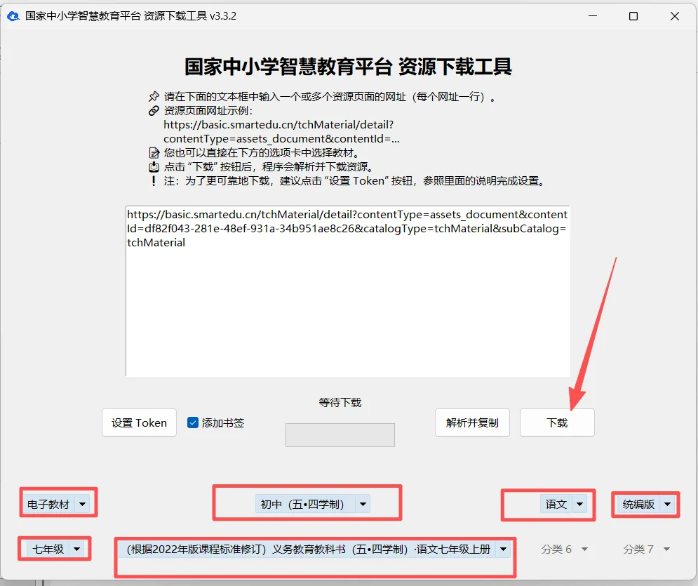Start download with the 下载 button
This screenshot has height=586, width=698.
pyautogui.click(x=557, y=422)
